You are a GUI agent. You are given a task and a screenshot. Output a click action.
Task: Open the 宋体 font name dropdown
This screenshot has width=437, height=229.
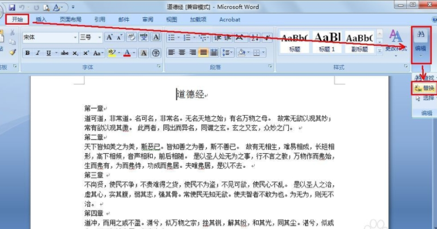[x=75, y=38]
